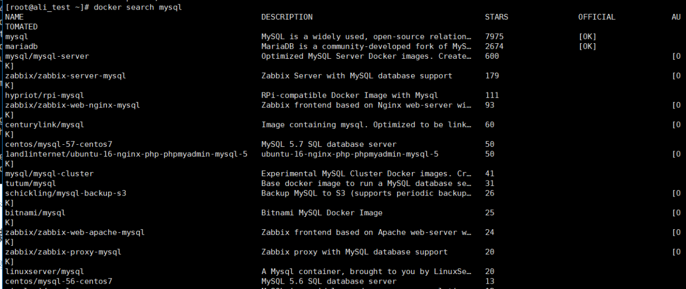The image size is (686, 289).
Task: Click the Bitnami MySQL Docker Image description
Action: point(322,213)
